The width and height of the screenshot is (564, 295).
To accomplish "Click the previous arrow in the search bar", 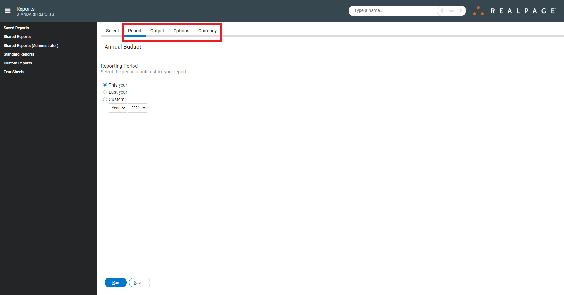I will (442, 10).
